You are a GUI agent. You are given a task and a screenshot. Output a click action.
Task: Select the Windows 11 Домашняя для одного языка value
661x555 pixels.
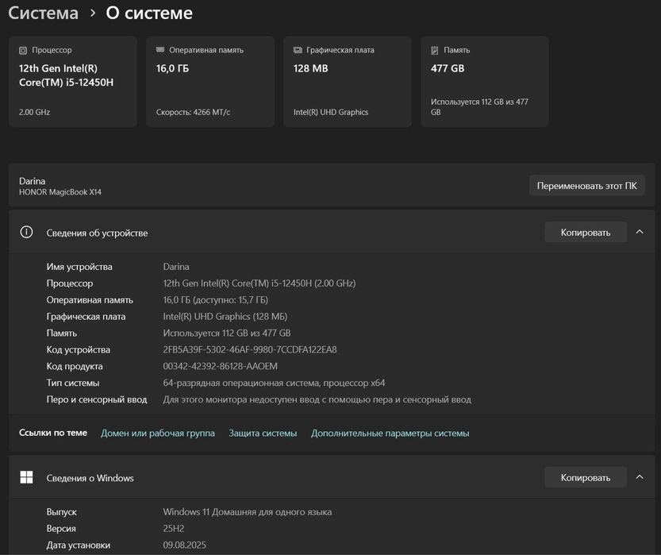[248, 512]
